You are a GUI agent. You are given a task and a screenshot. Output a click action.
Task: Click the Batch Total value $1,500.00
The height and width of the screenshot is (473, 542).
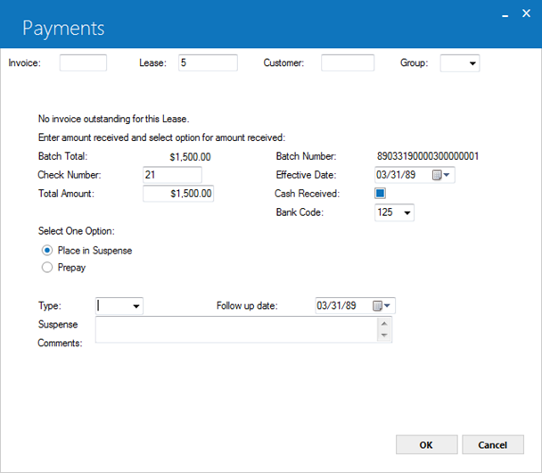(x=190, y=157)
